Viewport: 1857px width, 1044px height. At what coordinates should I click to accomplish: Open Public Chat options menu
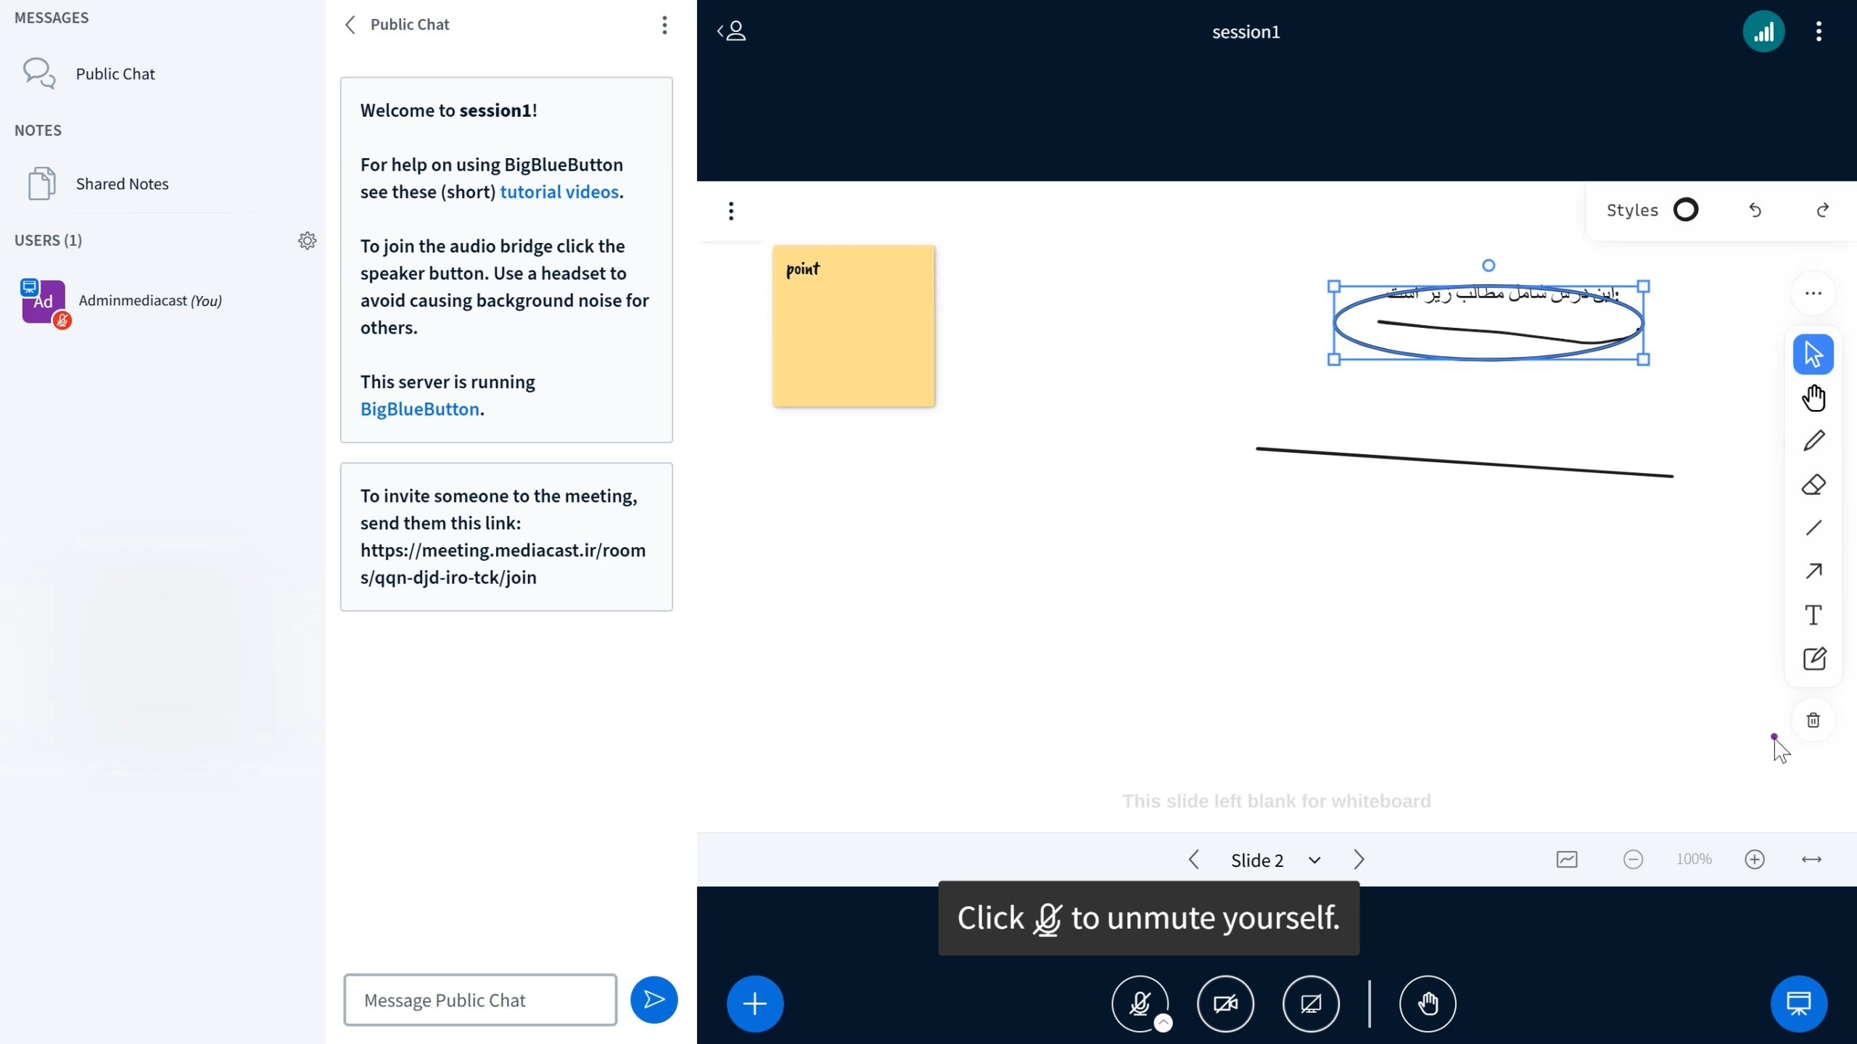664,25
